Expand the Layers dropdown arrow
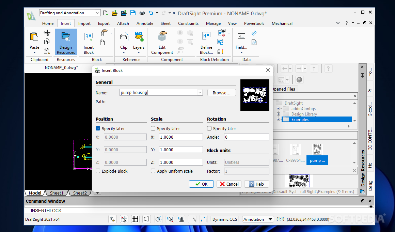Image resolution: width=395 pixels, height=232 pixels. (139, 53)
